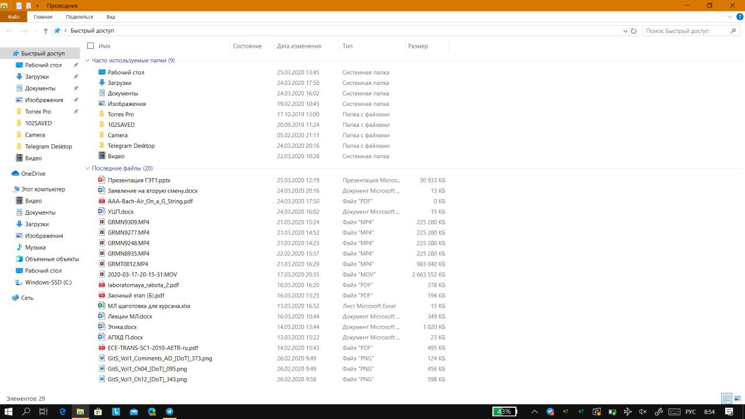Expand the ribbon chevron

point(730,17)
